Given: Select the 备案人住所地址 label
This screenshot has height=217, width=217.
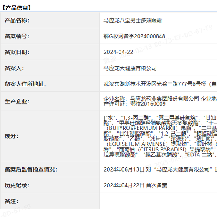Looking at the screenshot, I should coord(25,84).
